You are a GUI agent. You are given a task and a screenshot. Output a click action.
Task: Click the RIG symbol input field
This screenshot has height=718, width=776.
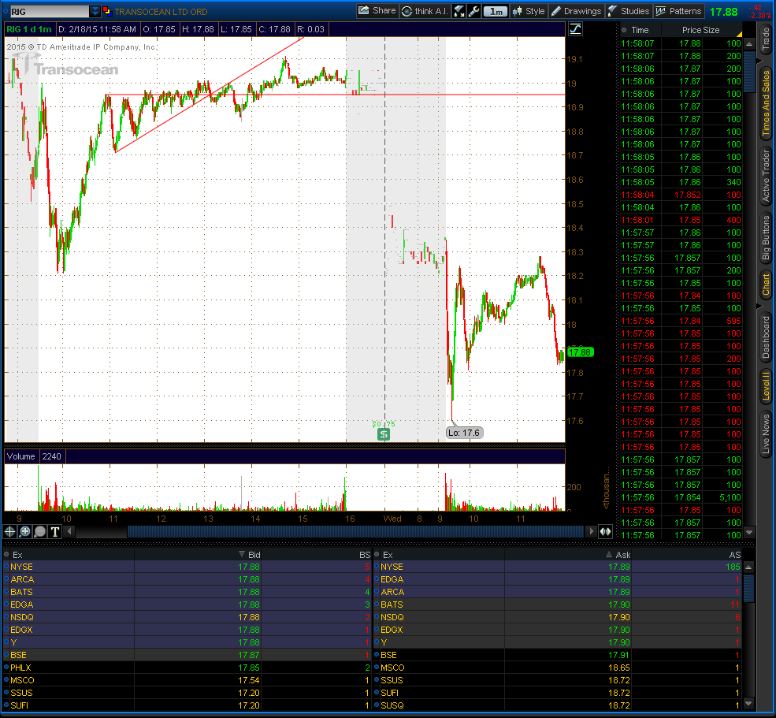click(49, 11)
